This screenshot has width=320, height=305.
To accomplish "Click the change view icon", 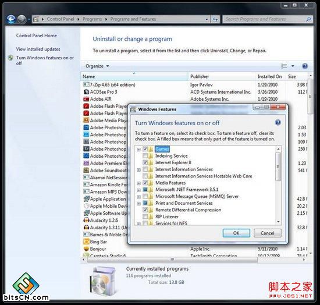I will tap(284, 66).
